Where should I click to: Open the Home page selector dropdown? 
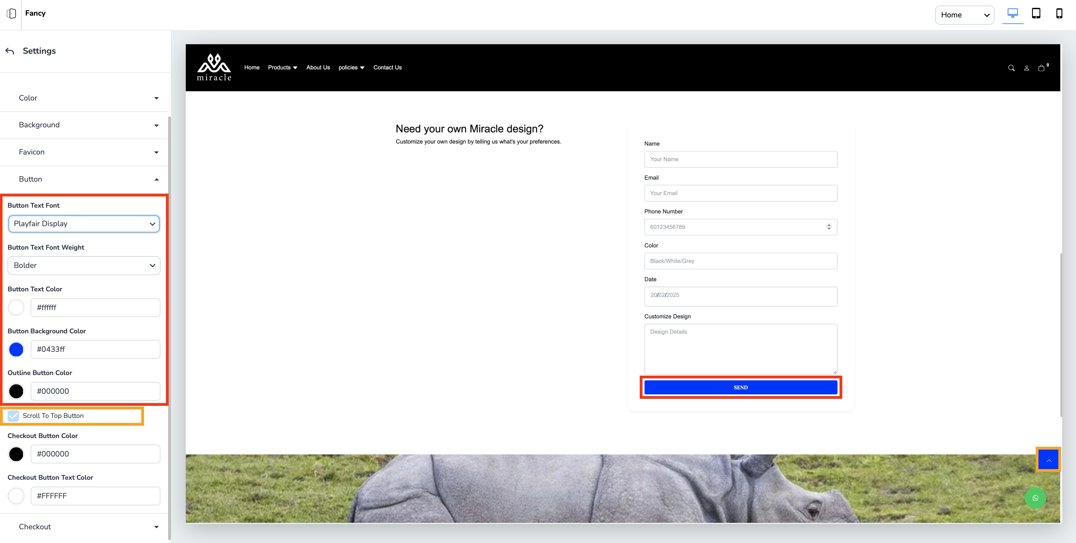coord(964,15)
